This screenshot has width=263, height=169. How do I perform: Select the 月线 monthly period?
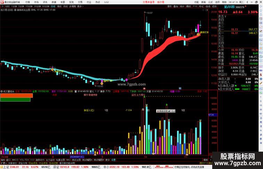click(x=65, y=6)
